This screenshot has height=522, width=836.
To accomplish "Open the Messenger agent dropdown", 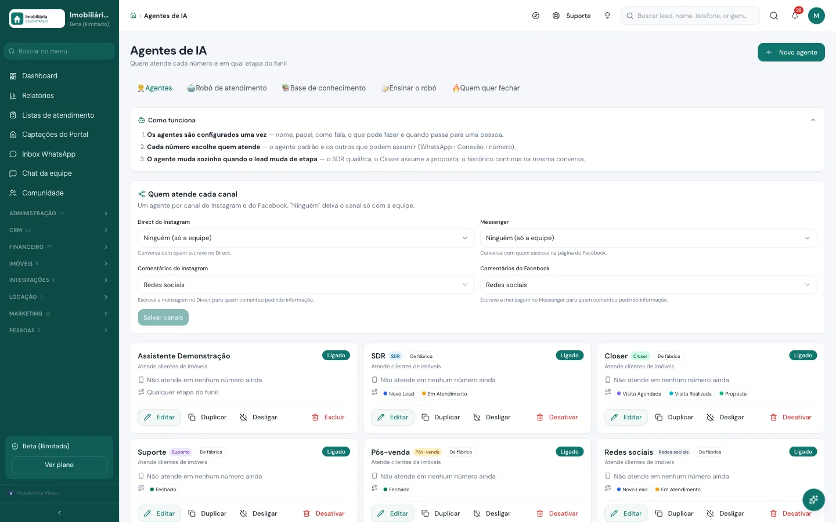I will tap(648, 238).
